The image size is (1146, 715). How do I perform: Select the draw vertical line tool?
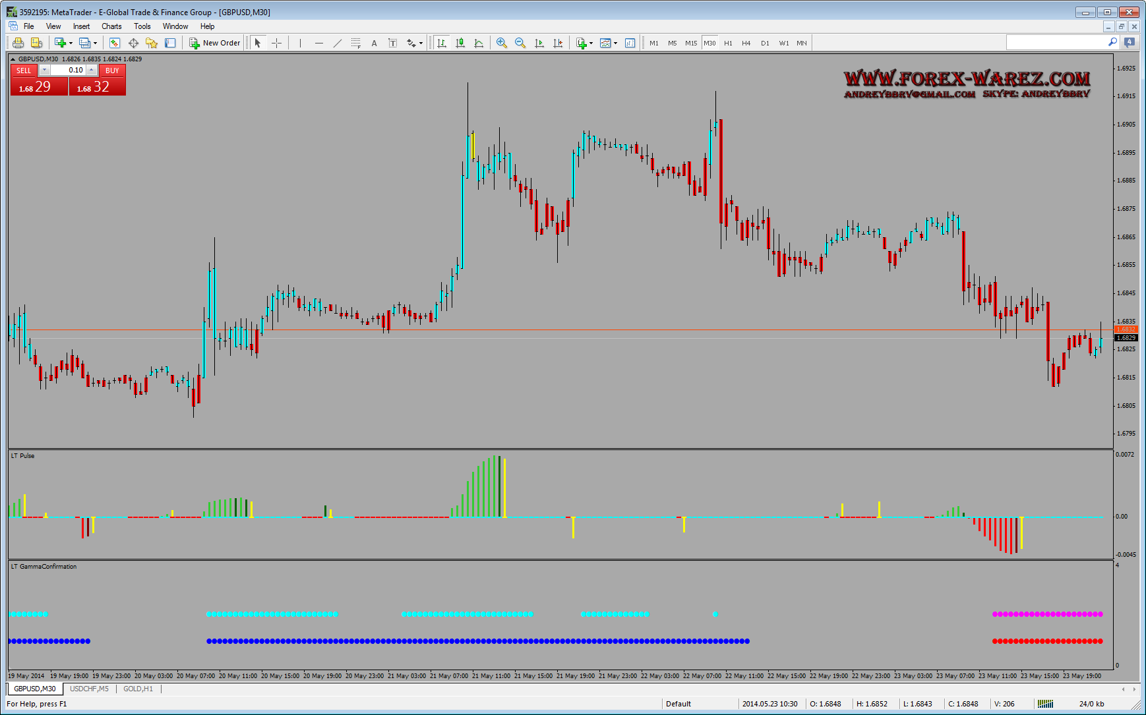tap(300, 43)
